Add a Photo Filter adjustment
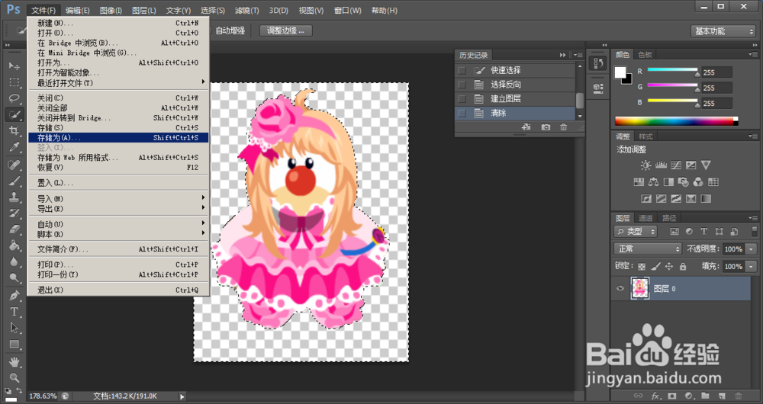The width and height of the screenshot is (763, 404). pyautogui.click(x=683, y=182)
